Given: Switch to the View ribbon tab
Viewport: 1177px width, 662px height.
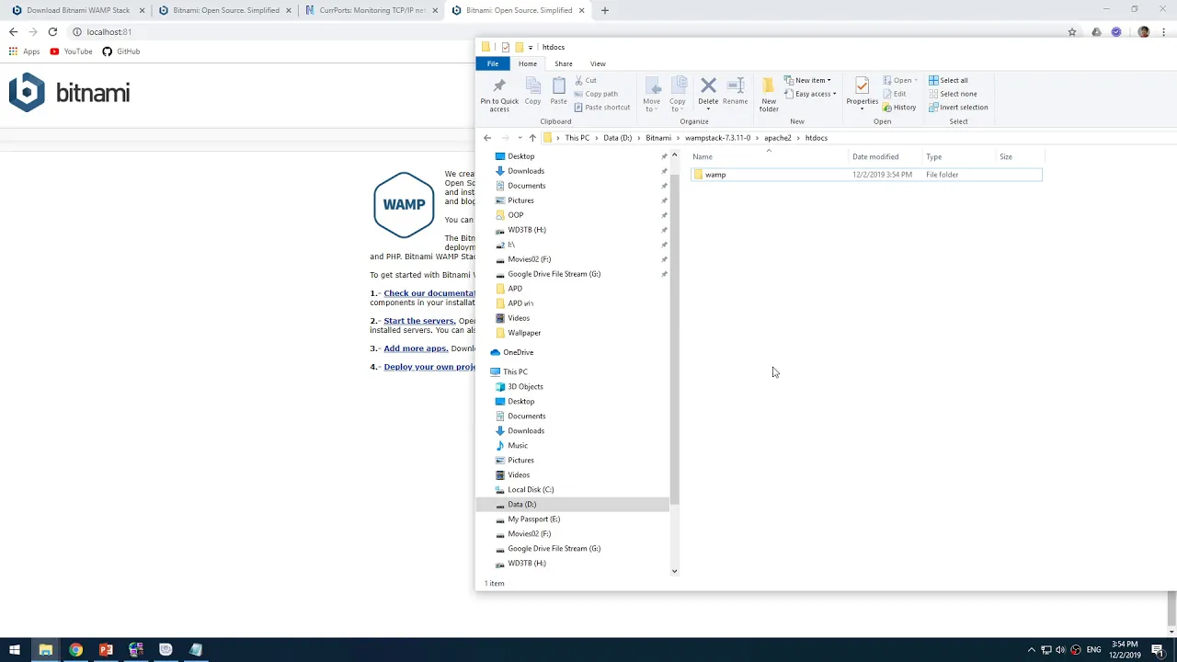Looking at the screenshot, I should click(x=598, y=63).
